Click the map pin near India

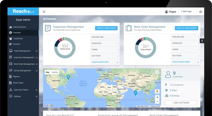[x=135, y=93]
